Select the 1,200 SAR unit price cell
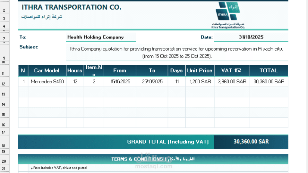The height and width of the screenshot is (173, 308). click(x=200, y=82)
